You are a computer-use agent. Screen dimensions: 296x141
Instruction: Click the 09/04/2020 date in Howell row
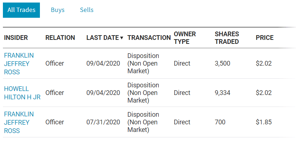[x=103, y=93]
